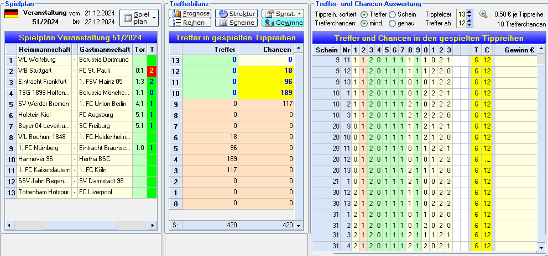
Task: Select FC Augsburg in Gastmannschaft column
Action: [x=105, y=115]
